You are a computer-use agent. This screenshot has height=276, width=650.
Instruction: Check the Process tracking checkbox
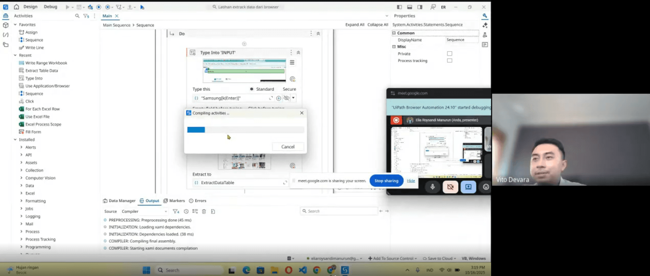(449, 61)
